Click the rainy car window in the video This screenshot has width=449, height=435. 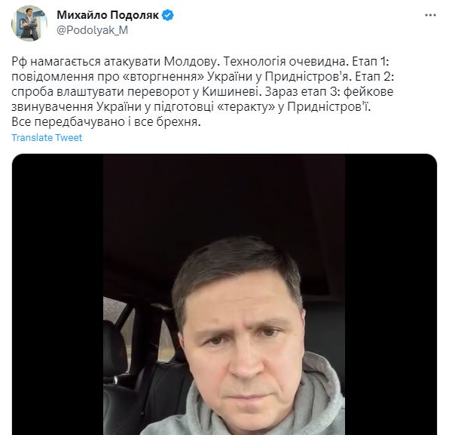coord(114,310)
